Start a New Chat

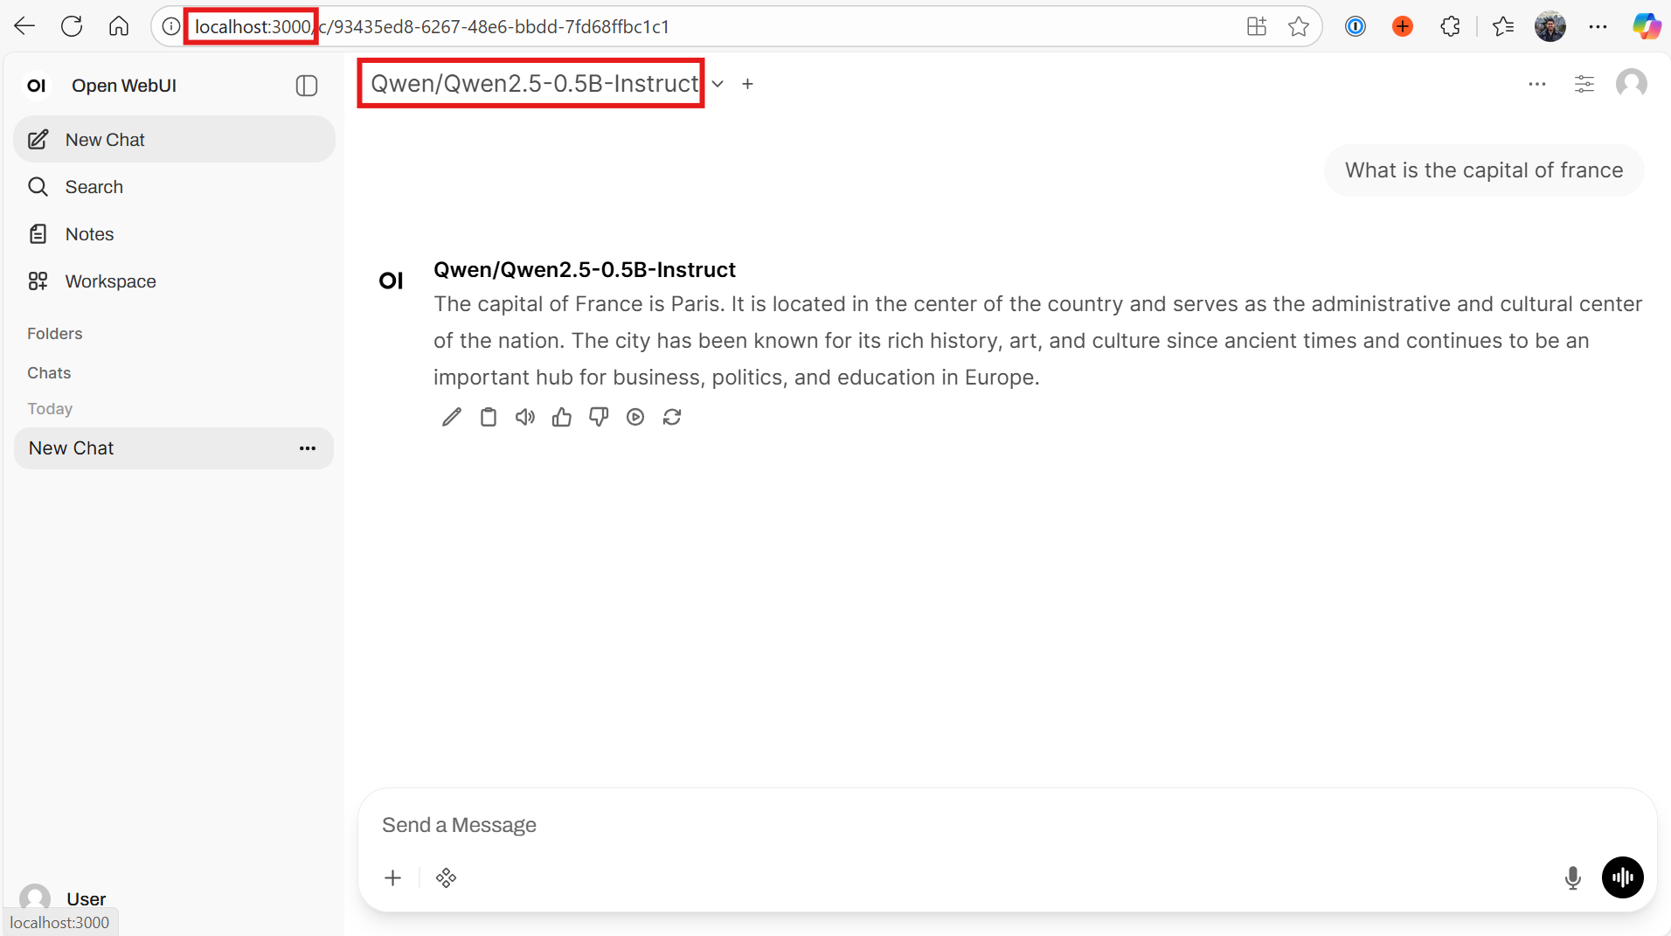pos(103,139)
